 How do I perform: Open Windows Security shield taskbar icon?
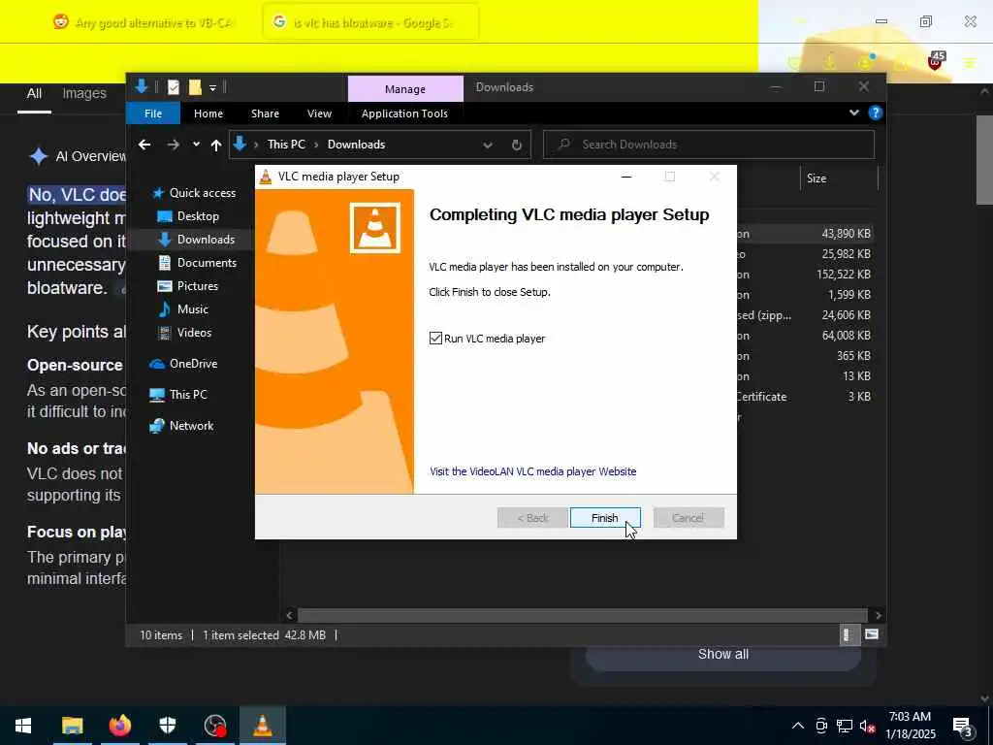tap(167, 726)
